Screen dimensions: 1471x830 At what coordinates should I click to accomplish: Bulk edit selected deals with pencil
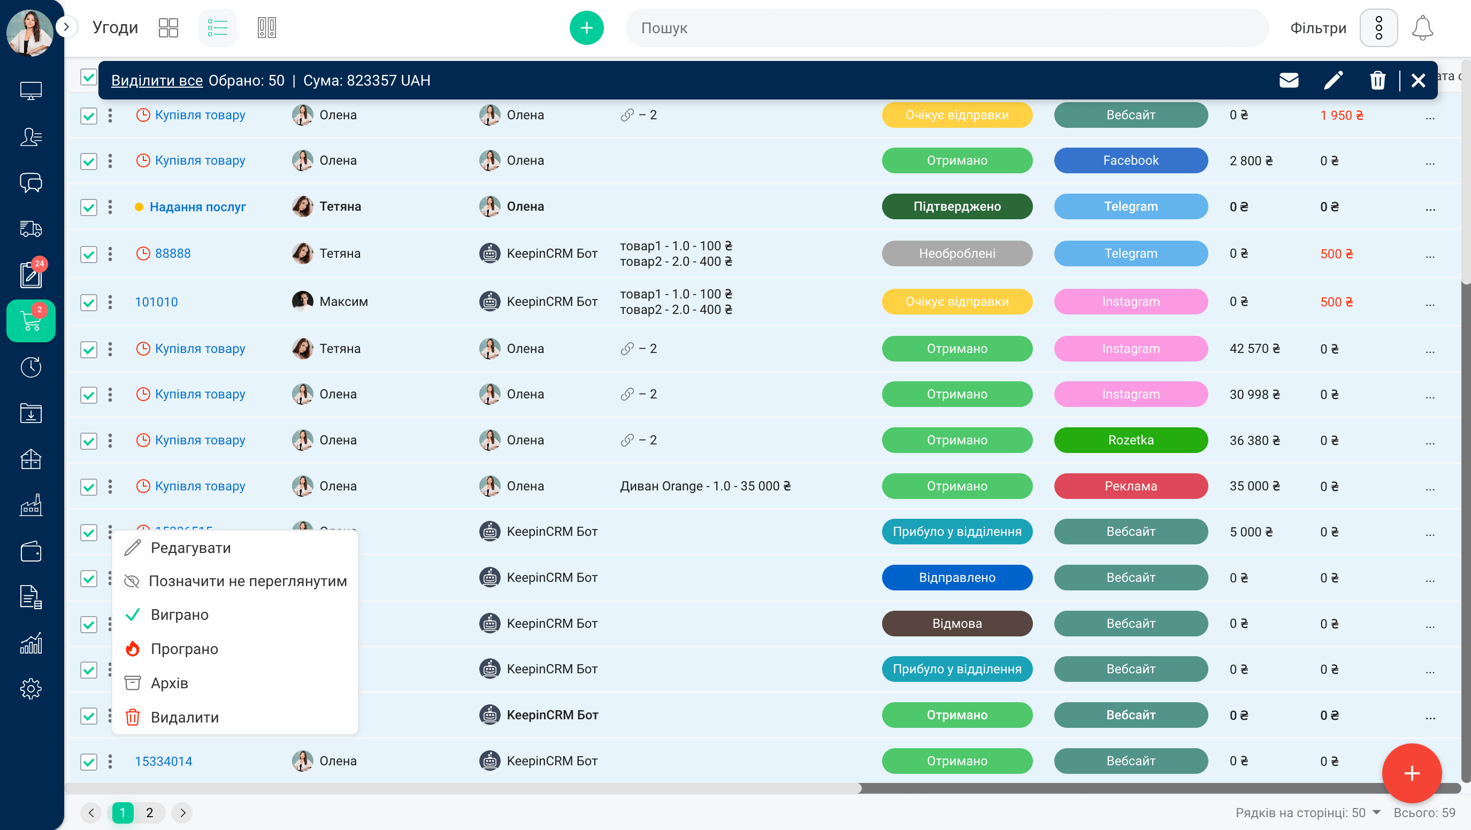[x=1334, y=81]
